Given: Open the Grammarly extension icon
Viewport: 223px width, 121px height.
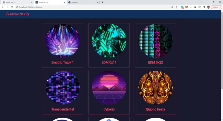Looking at the screenshot, I should (182, 7).
